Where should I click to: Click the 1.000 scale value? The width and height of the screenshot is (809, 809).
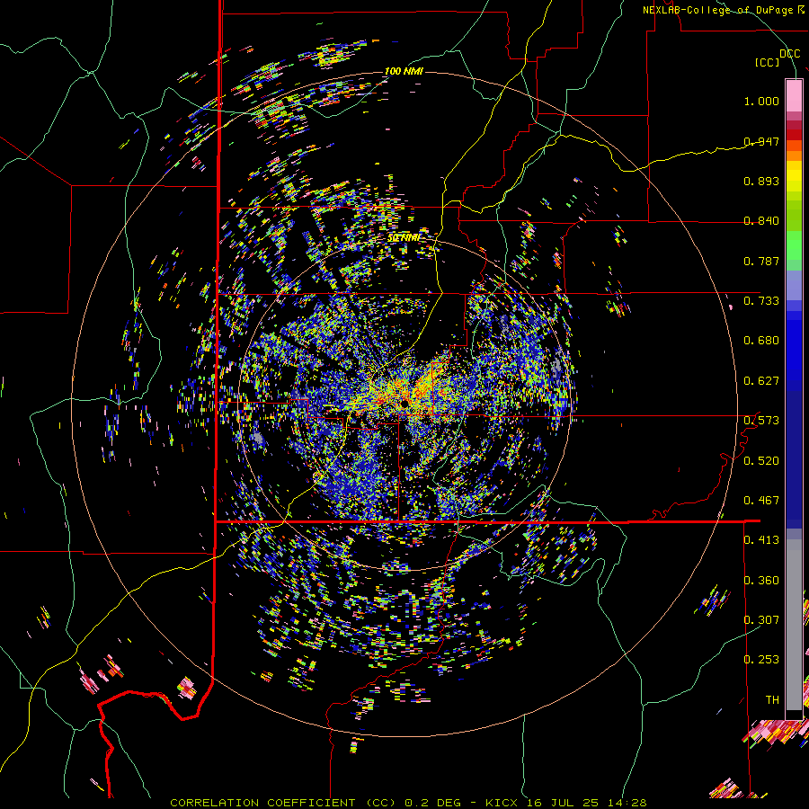point(761,101)
